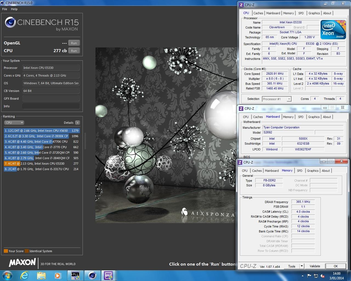This screenshot has height=281, width=351.
Task: Select the ranking row Intel Core i7-3840QM
Action: tap(42, 158)
